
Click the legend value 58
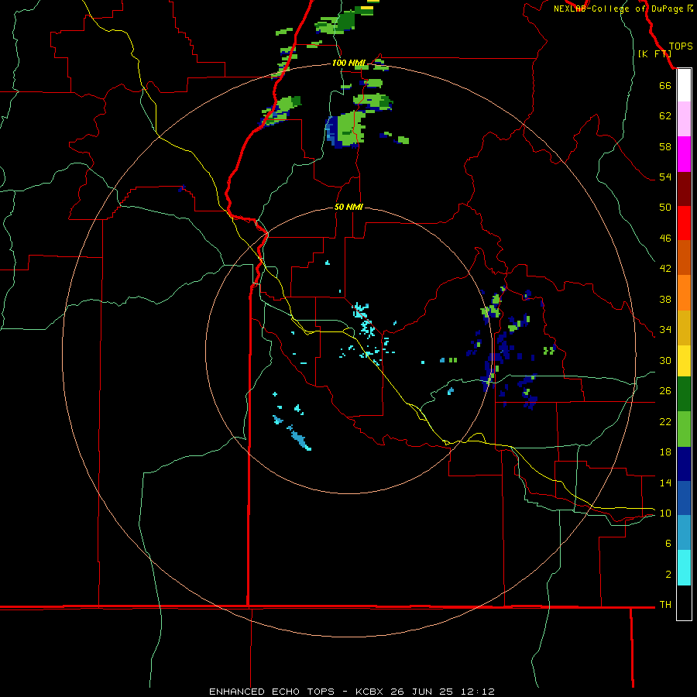665,146
